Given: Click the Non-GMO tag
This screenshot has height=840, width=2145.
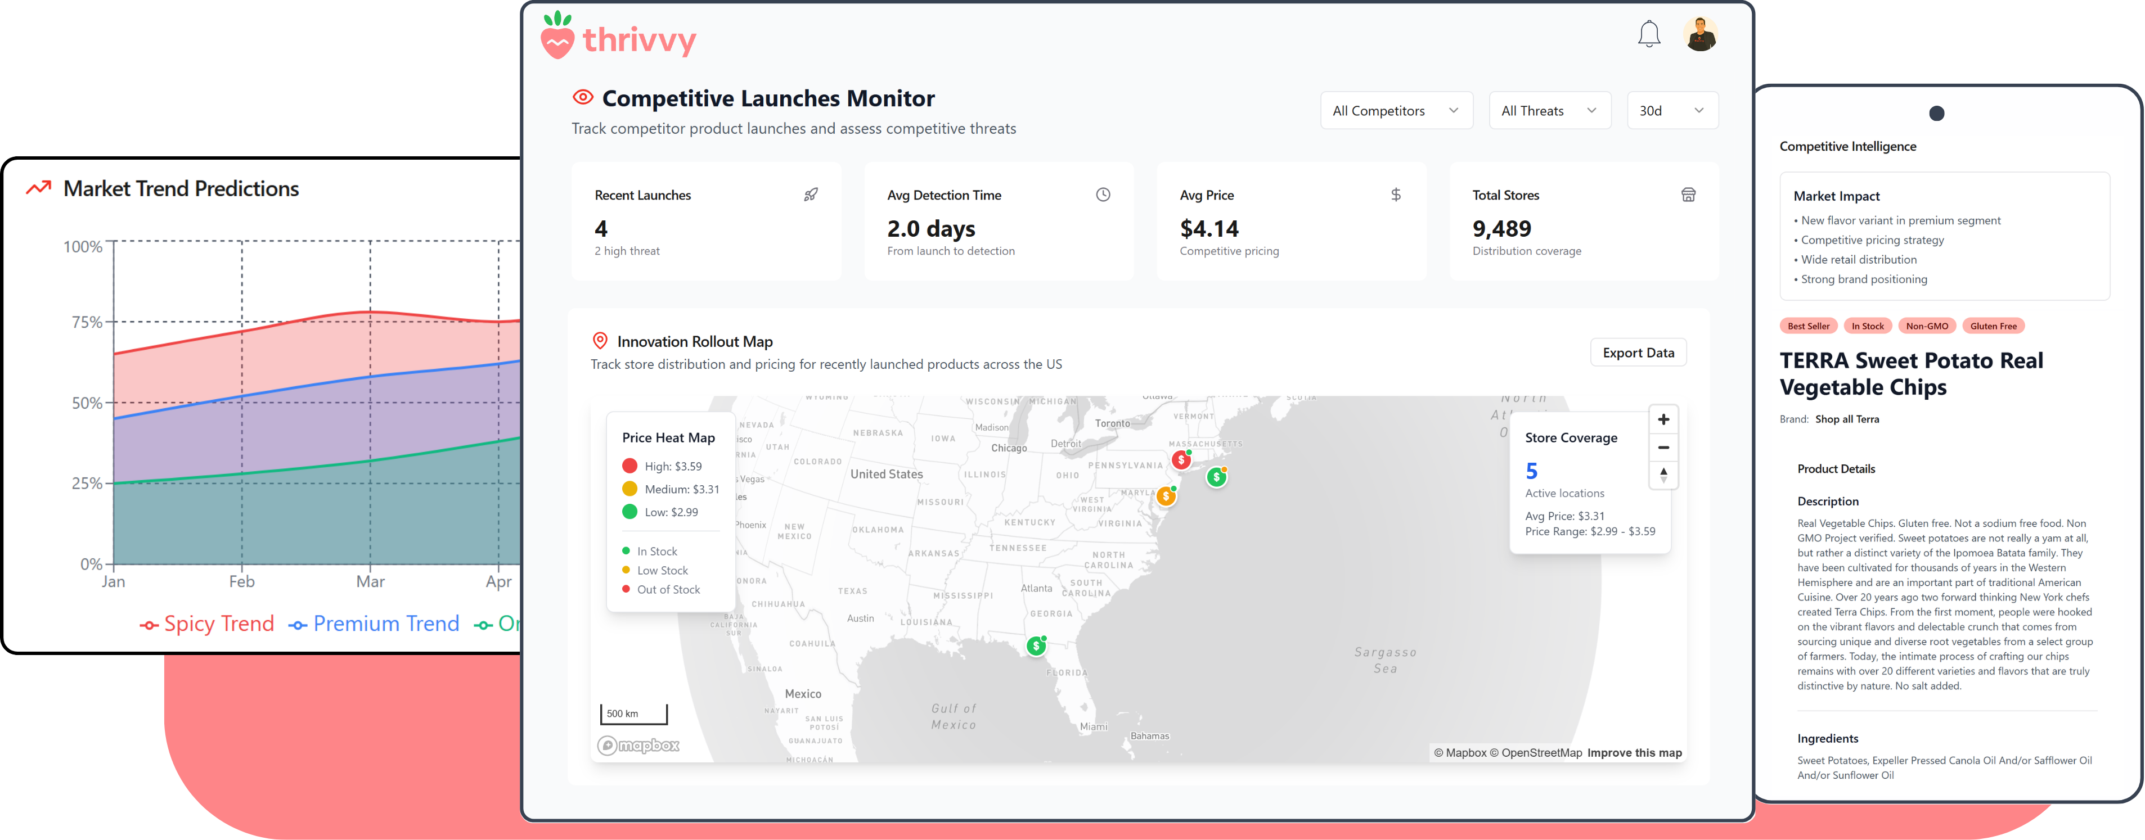Looking at the screenshot, I should pos(1927,326).
